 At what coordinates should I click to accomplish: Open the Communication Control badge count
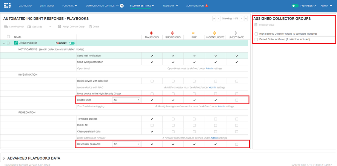pos(122,6)
